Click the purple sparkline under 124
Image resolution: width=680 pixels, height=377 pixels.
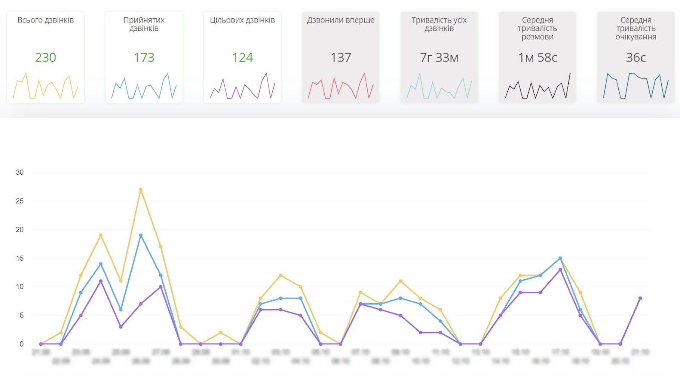point(242,86)
